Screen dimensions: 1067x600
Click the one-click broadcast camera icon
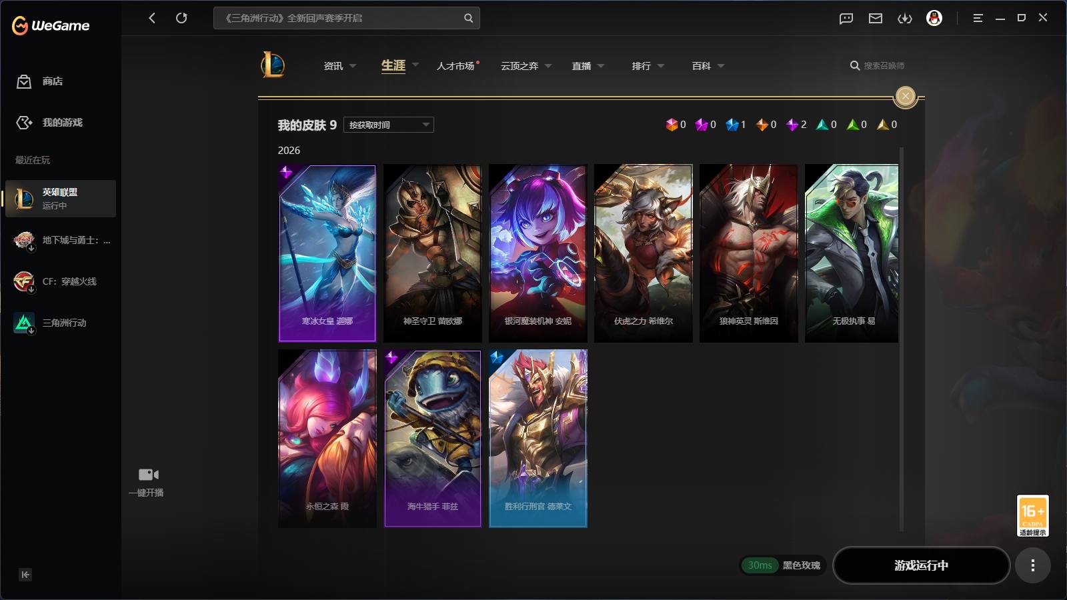148,475
